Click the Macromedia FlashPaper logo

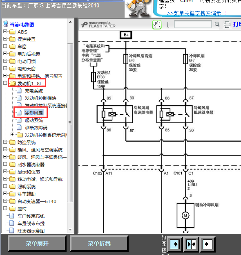pyautogui.click(x=98, y=25)
